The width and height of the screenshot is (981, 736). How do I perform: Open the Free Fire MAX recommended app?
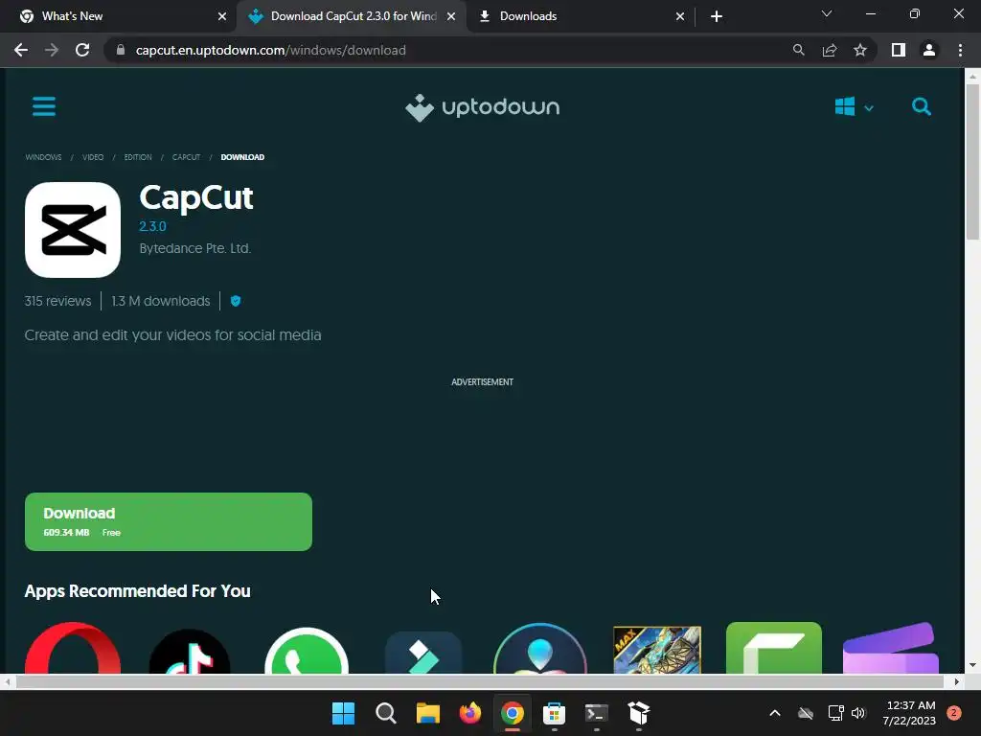coord(657,650)
